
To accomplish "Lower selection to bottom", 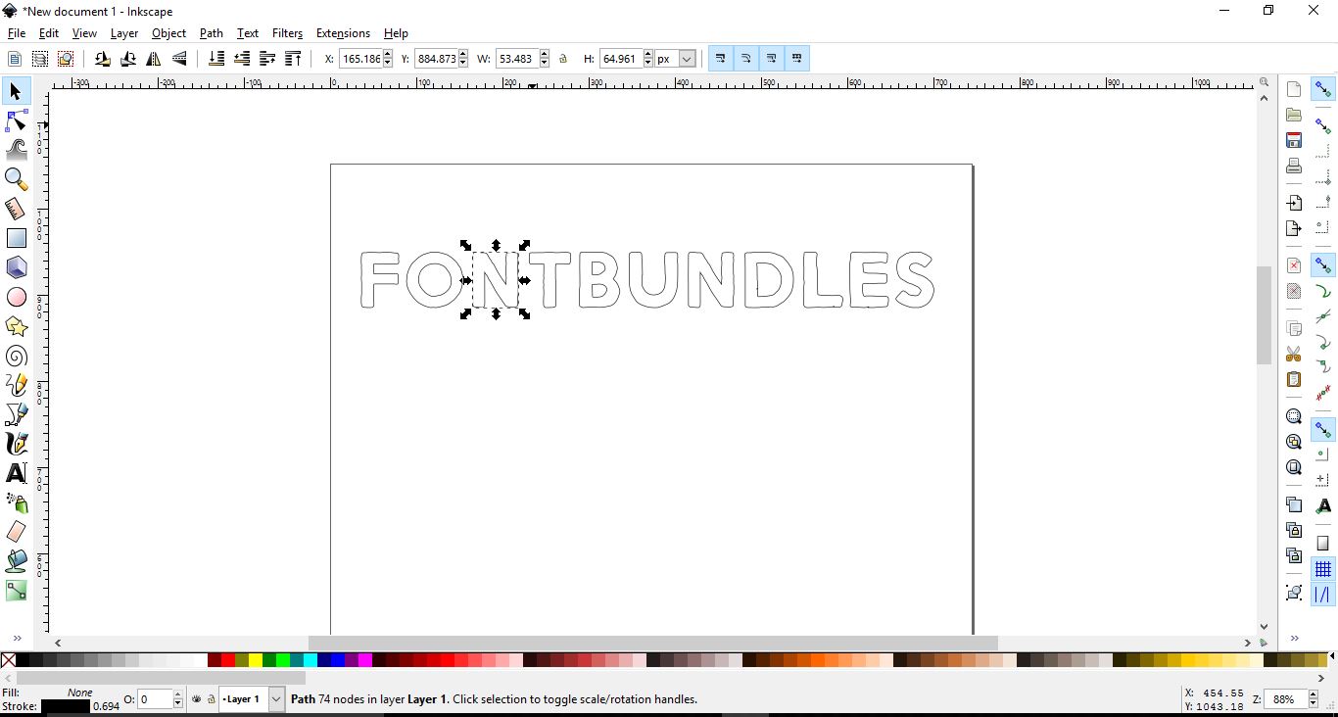I will [216, 59].
